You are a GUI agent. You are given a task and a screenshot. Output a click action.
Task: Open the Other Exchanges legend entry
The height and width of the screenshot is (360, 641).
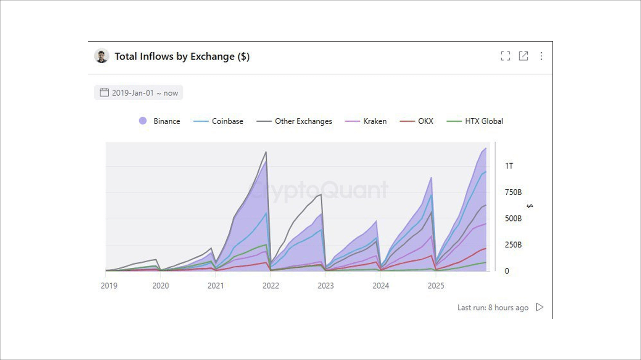coord(303,121)
